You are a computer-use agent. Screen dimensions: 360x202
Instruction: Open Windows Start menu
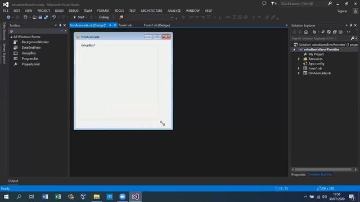[6, 197]
